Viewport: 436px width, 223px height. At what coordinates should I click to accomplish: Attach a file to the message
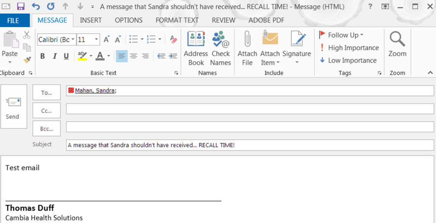pyautogui.click(x=247, y=47)
